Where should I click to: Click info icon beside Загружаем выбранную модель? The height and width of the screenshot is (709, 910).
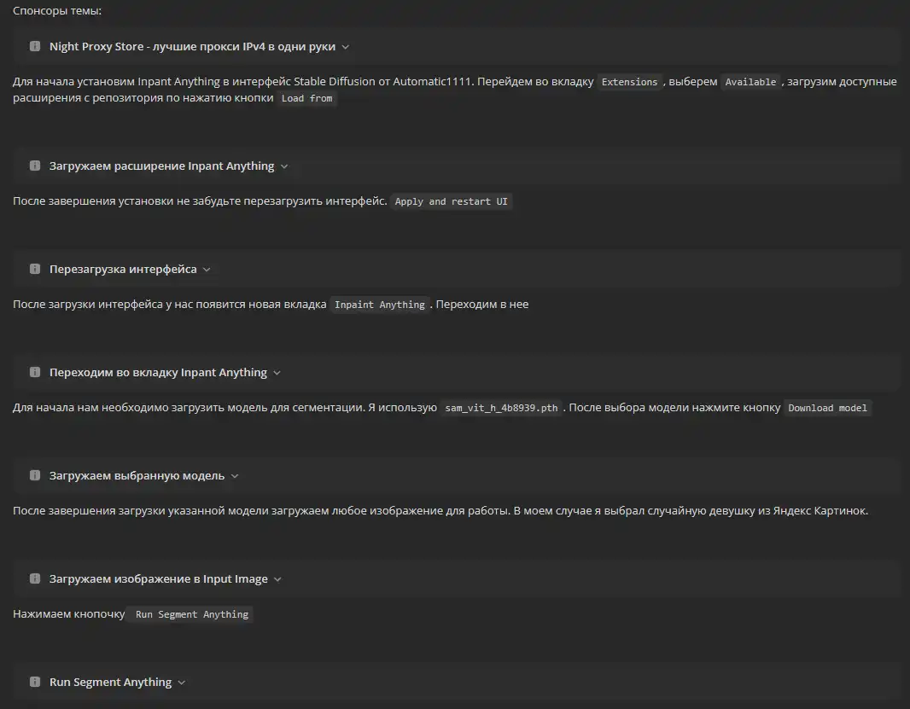tap(35, 476)
